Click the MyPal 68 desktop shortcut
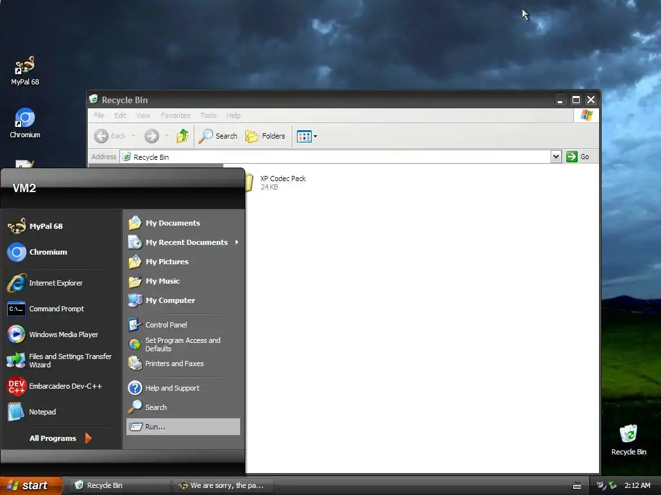This screenshot has height=495, width=661. coord(25,71)
